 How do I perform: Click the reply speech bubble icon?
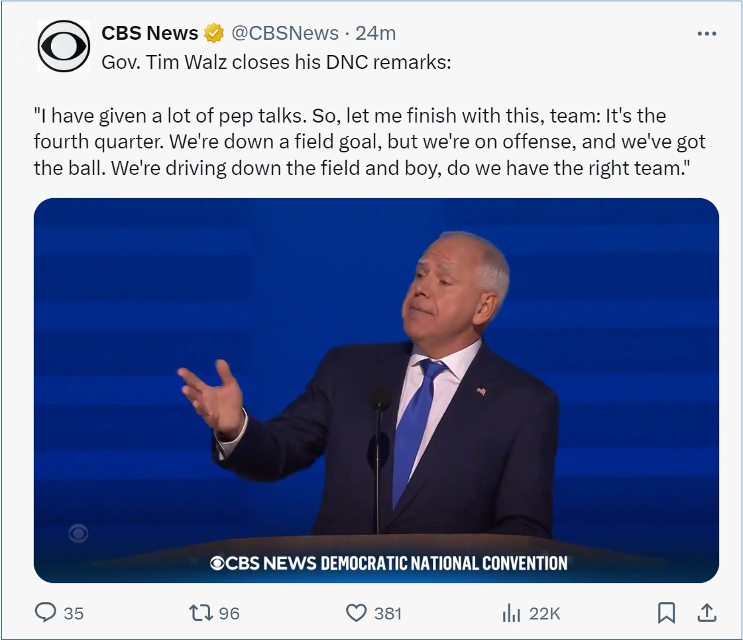pos(45,613)
